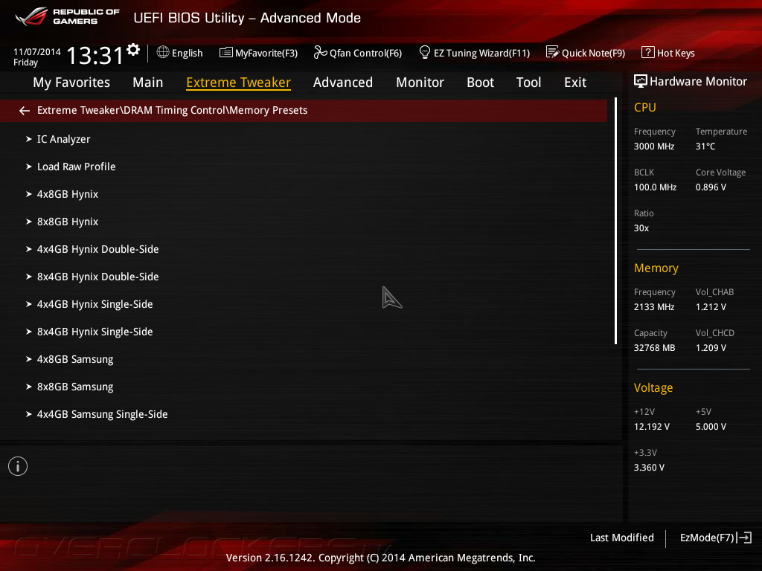Select the Extreme Tweaker tab

click(x=238, y=83)
